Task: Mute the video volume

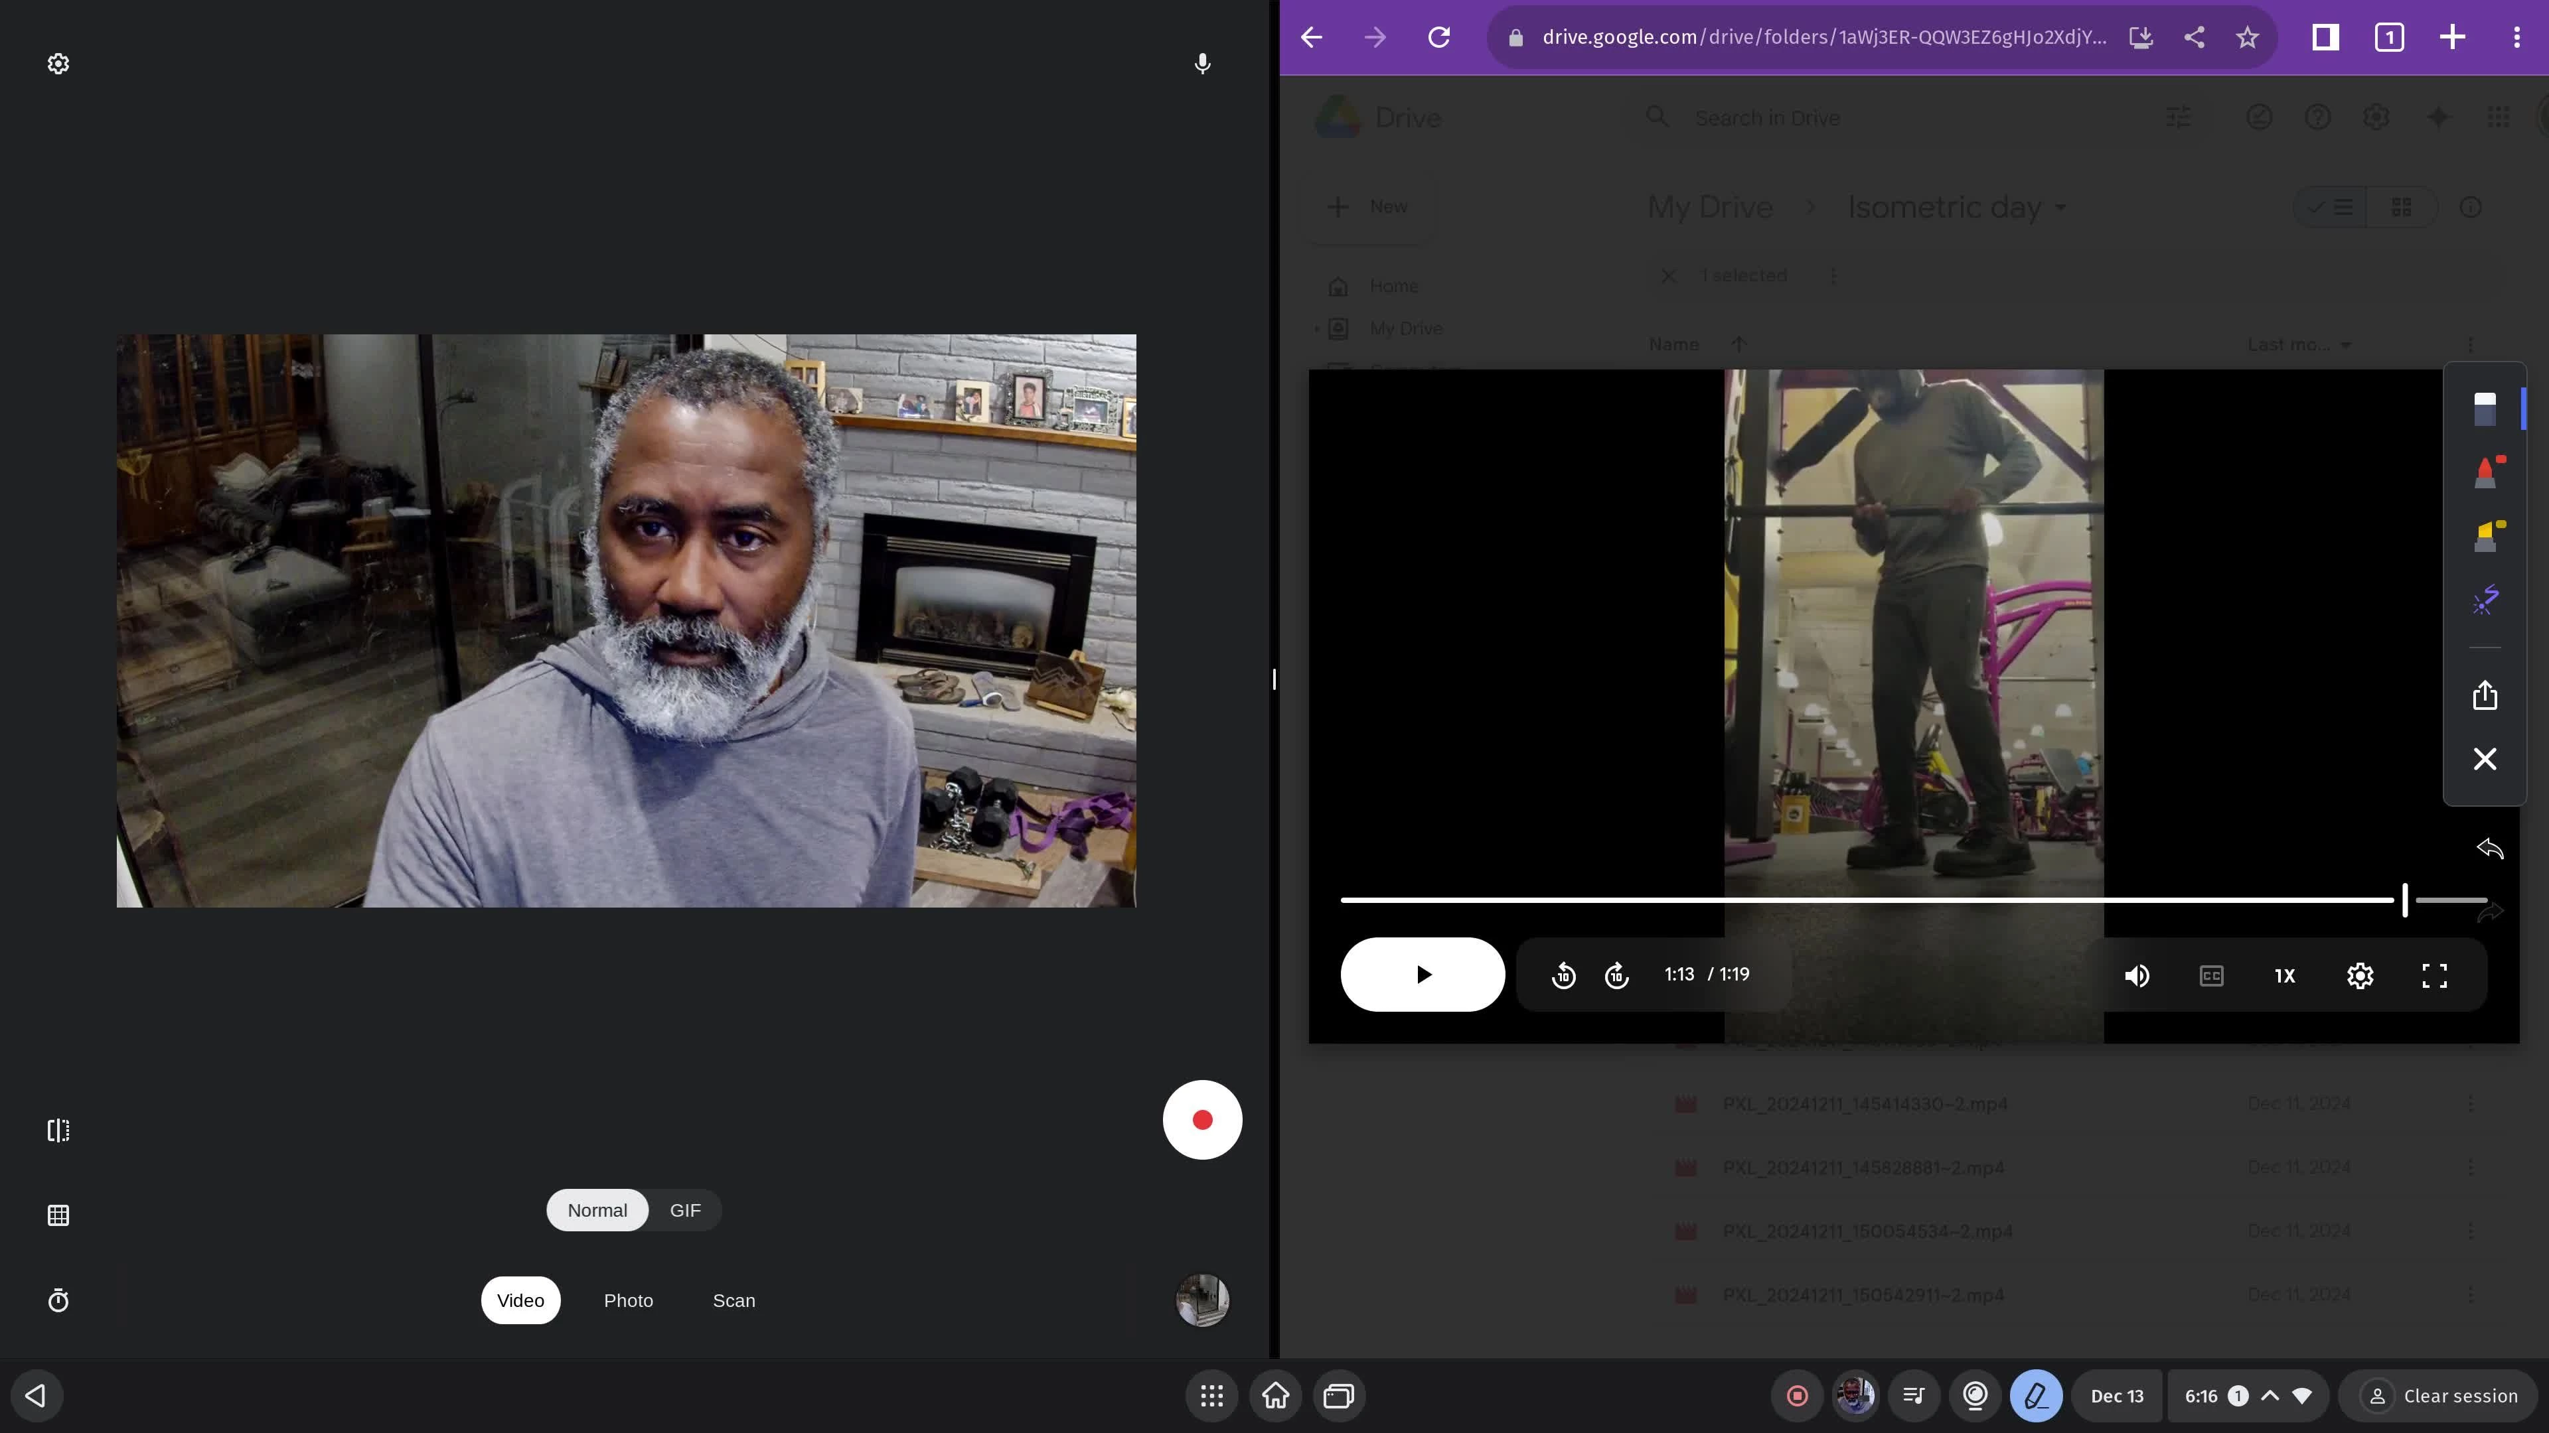Action: tap(2136, 976)
